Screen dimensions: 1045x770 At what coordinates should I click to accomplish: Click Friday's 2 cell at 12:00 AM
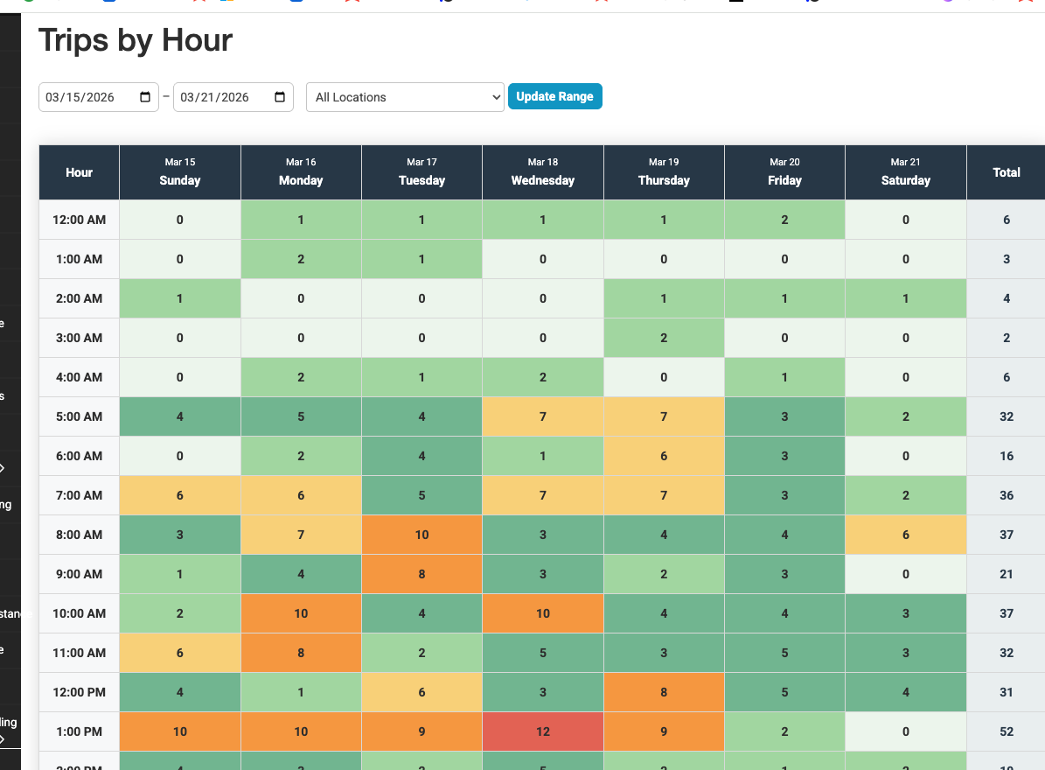[x=784, y=220]
